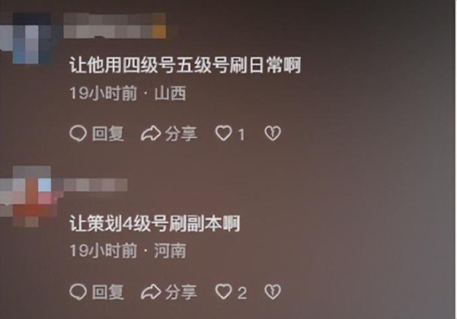This screenshot has width=457, height=319.
Task: Select comment text 让策划4级号刷副本啊
Action: tap(155, 223)
